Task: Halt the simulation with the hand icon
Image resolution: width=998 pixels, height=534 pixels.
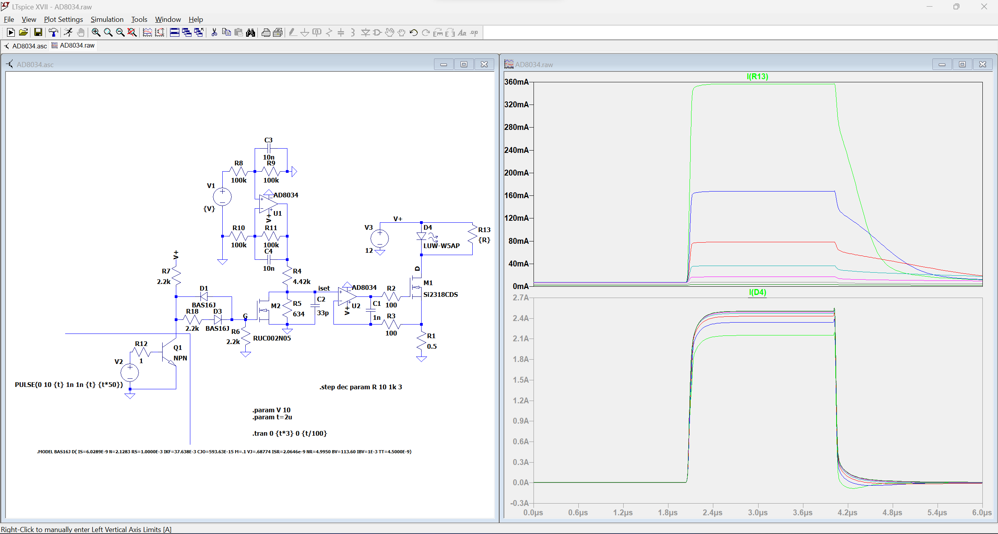Action: (81, 33)
